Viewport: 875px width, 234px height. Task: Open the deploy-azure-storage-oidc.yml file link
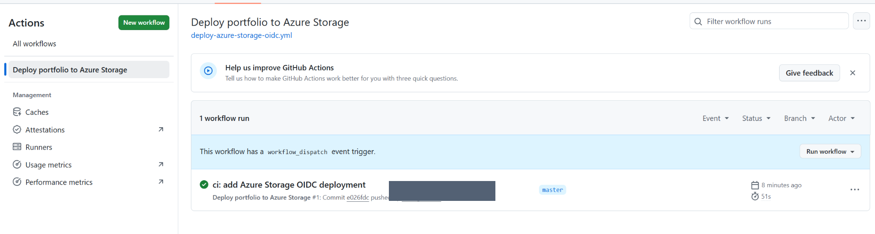point(241,35)
